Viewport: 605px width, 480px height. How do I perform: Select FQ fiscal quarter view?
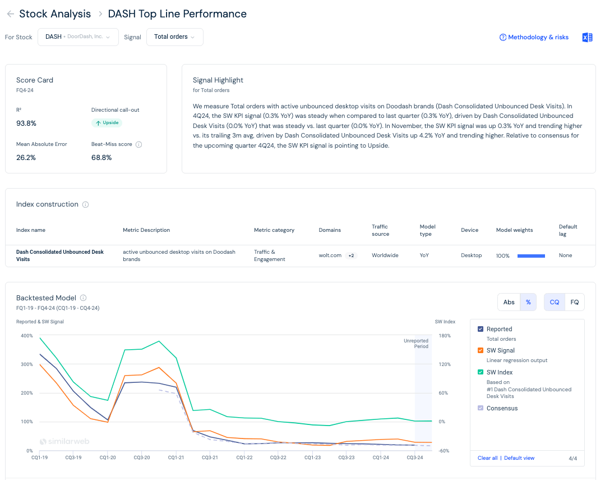[575, 302]
